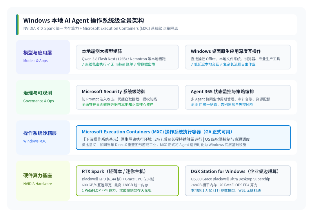Click the 'Governance & Ops' sublabel
The height and width of the screenshot is (217, 313).
39,101
